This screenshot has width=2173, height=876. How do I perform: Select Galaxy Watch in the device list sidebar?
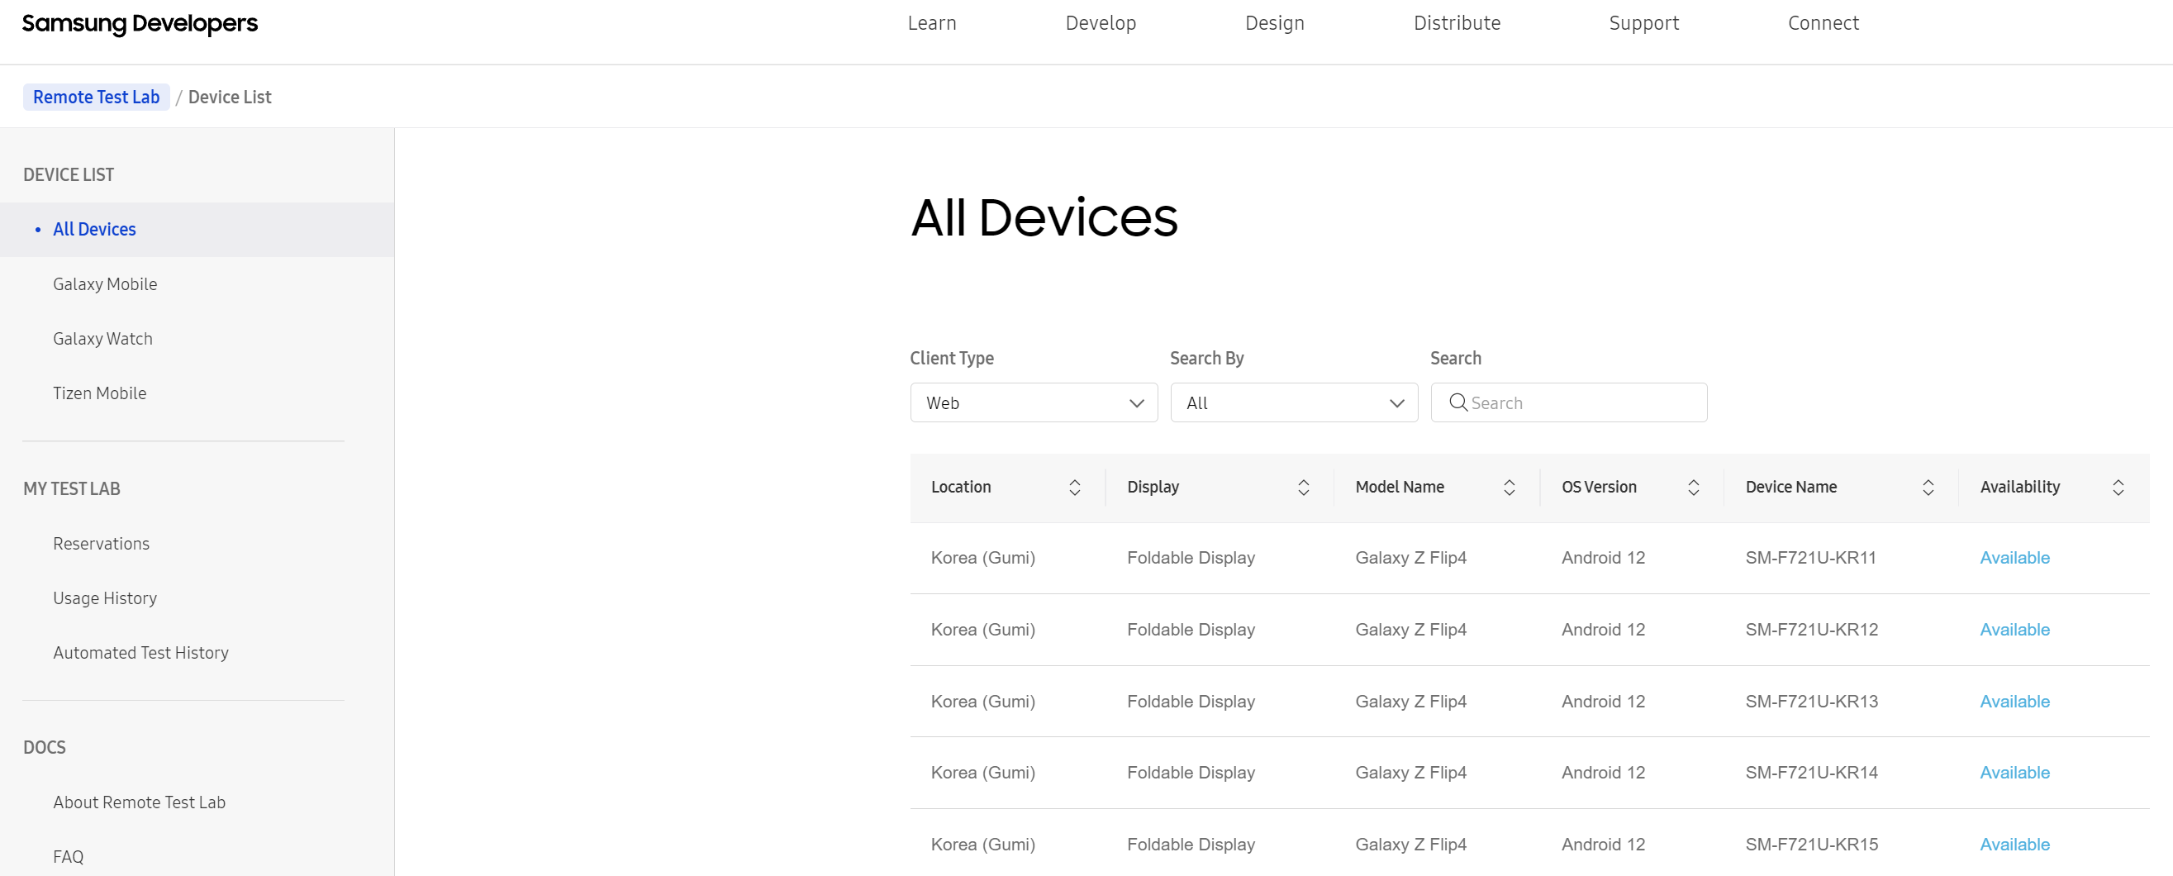(x=103, y=338)
